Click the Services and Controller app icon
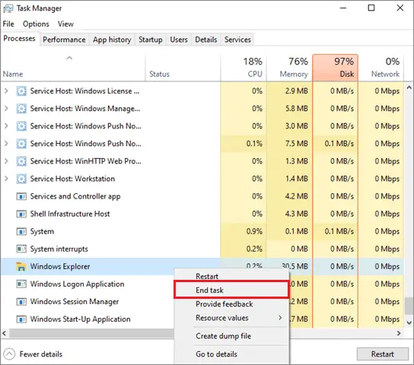This screenshot has width=414, height=365. point(21,196)
